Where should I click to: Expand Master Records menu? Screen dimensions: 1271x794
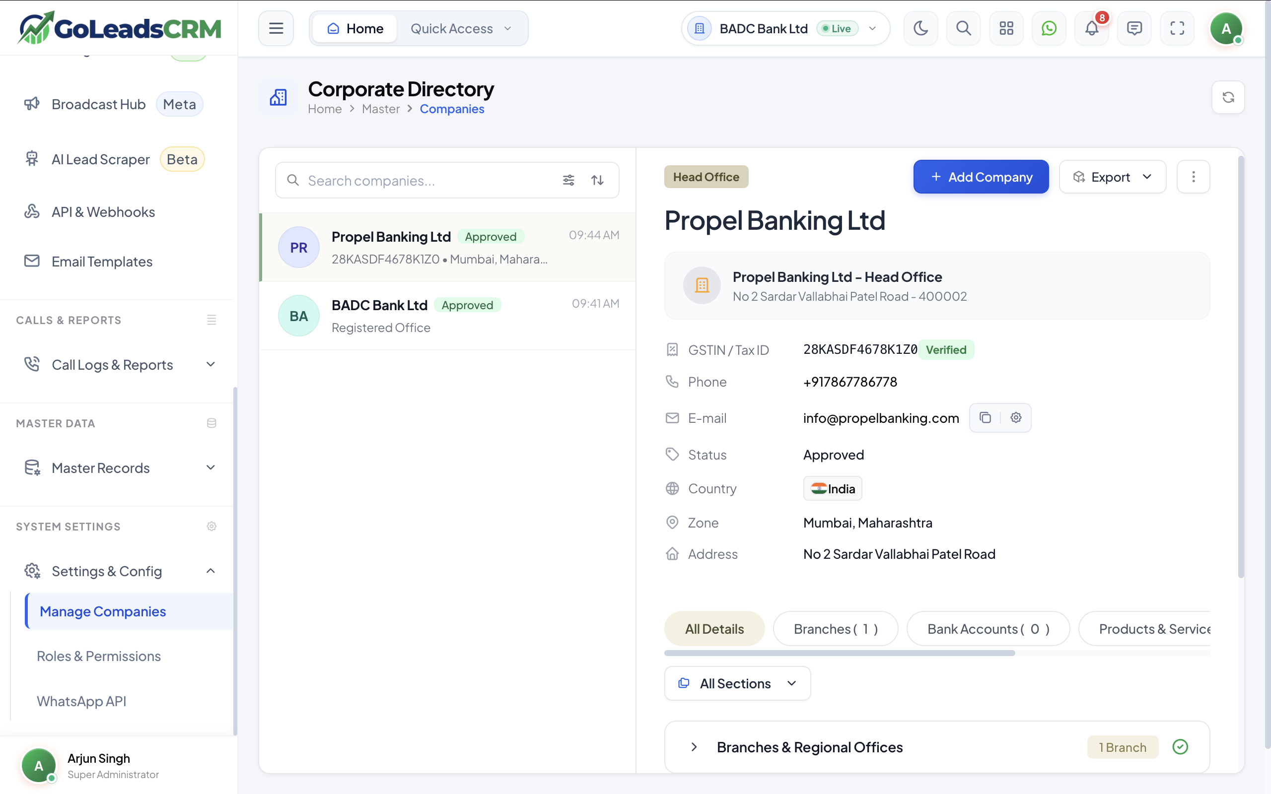120,467
